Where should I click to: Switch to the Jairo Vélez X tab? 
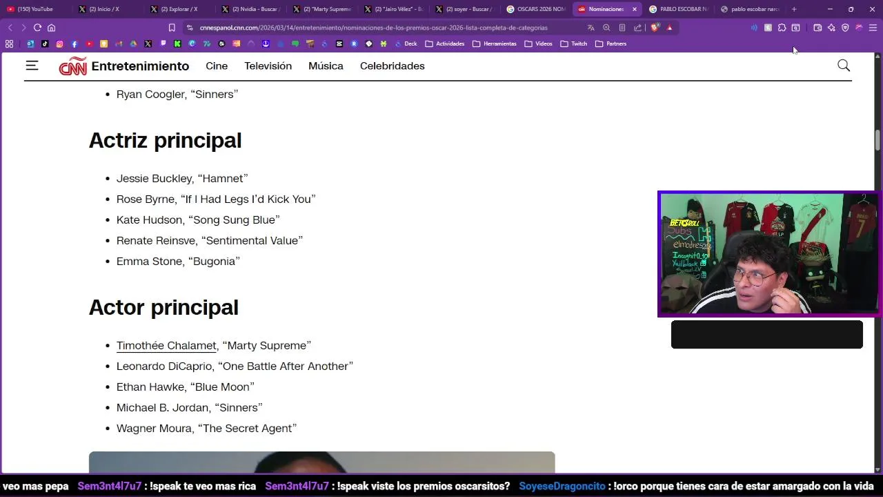pyautogui.click(x=393, y=9)
